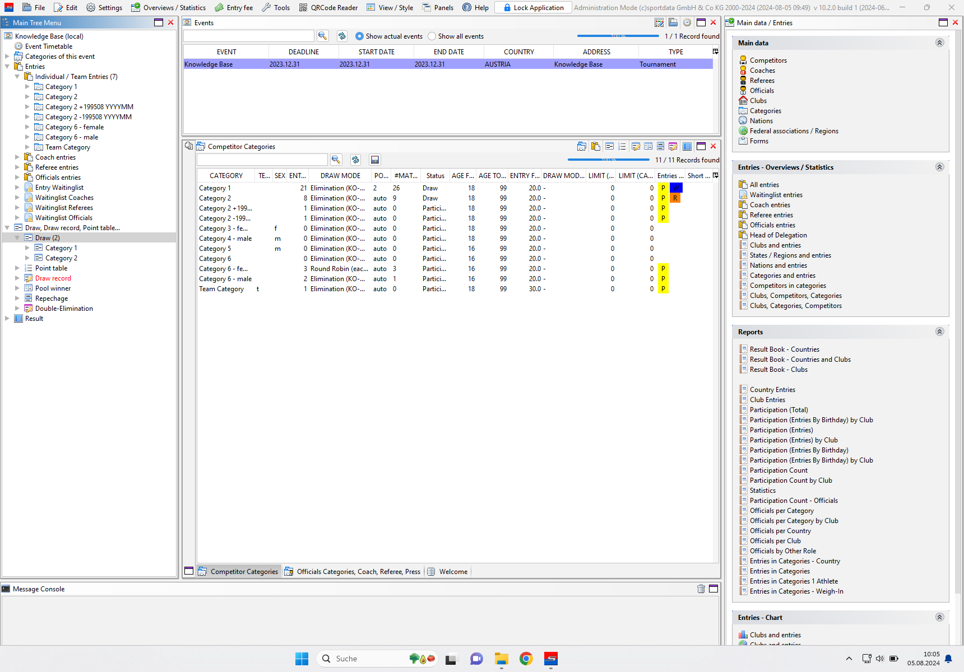Switch to Officials Categories, Coach, Referee, Press tab

(x=353, y=571)
